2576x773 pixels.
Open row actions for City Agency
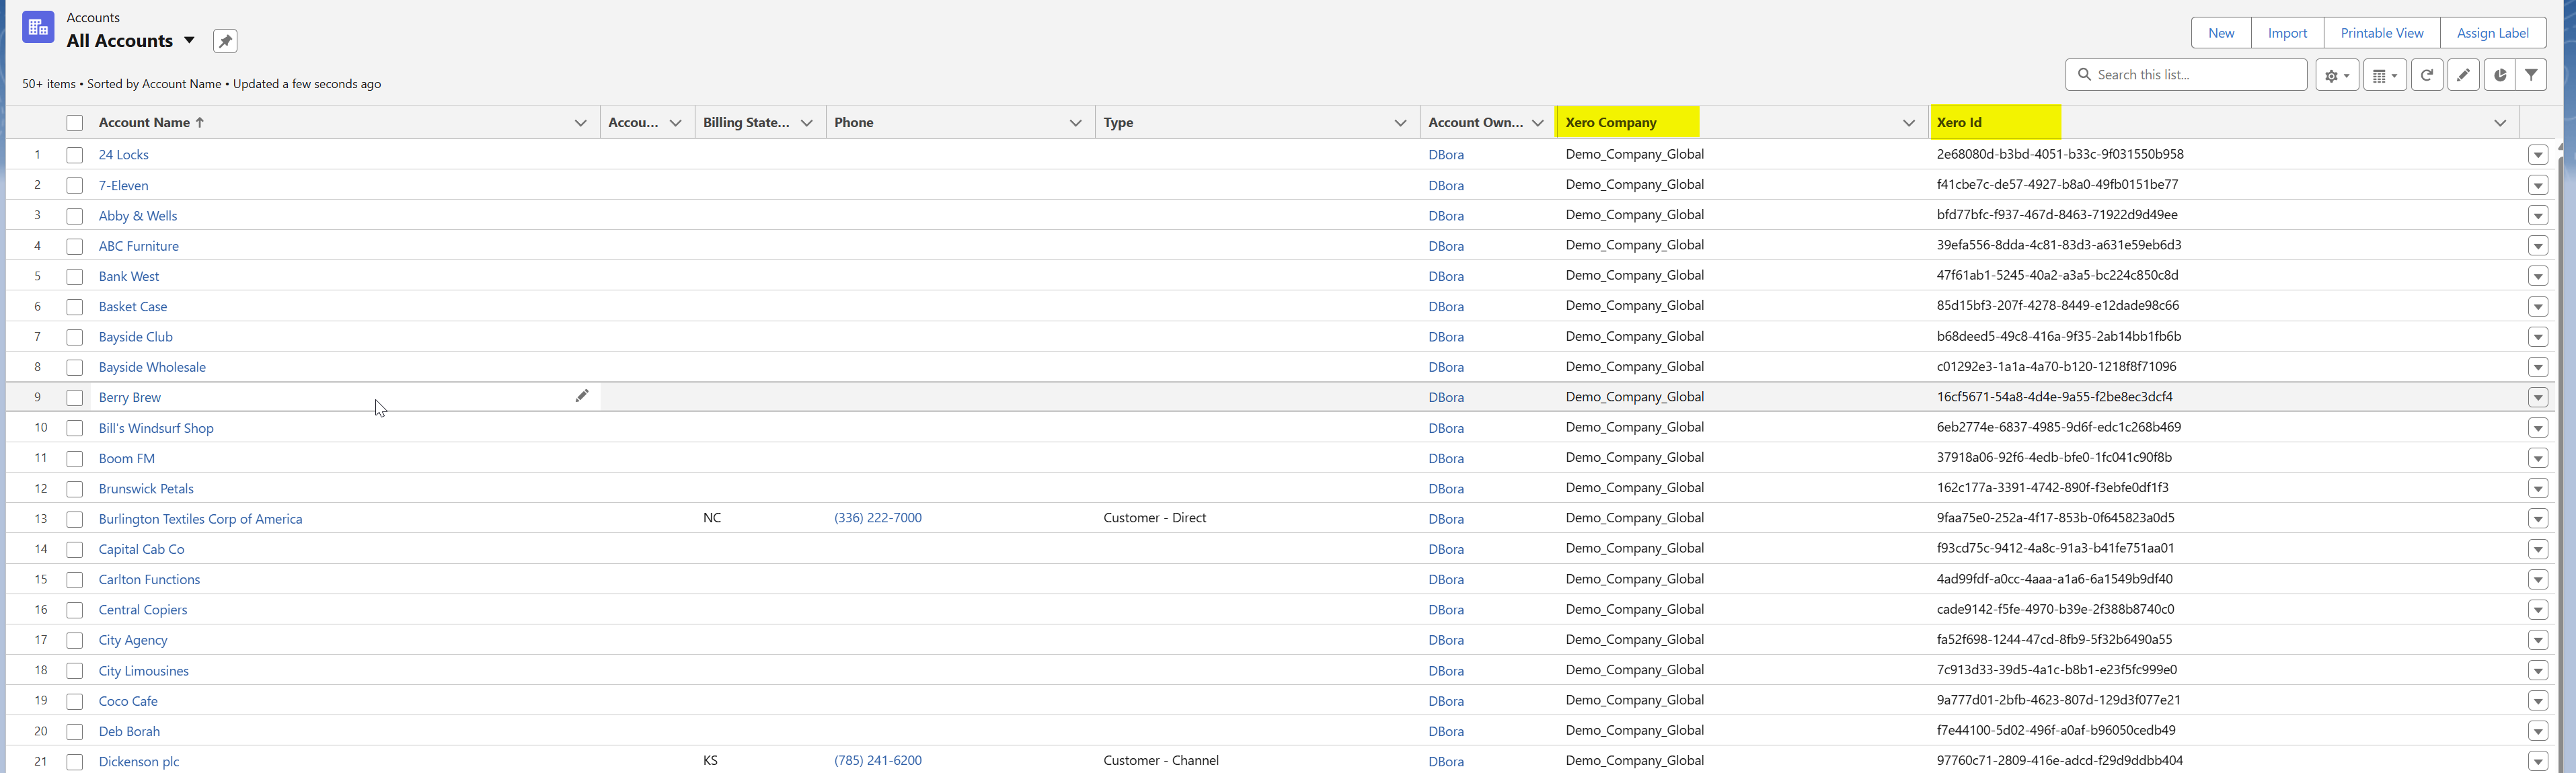(x=2538, y=640)
